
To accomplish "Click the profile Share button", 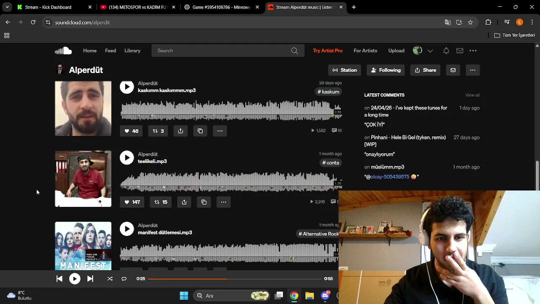I will pos(425,70).
